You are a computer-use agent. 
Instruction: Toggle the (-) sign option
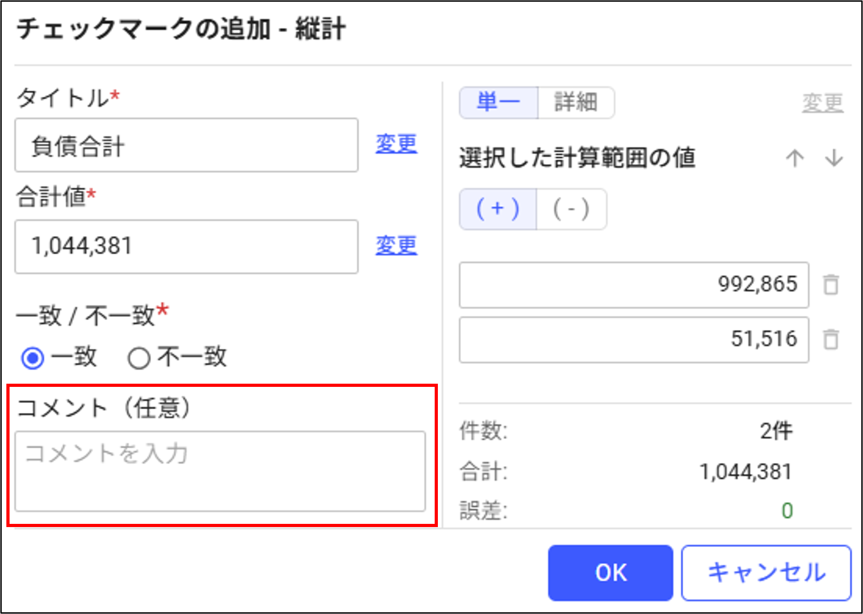click(x=572, y=209)
